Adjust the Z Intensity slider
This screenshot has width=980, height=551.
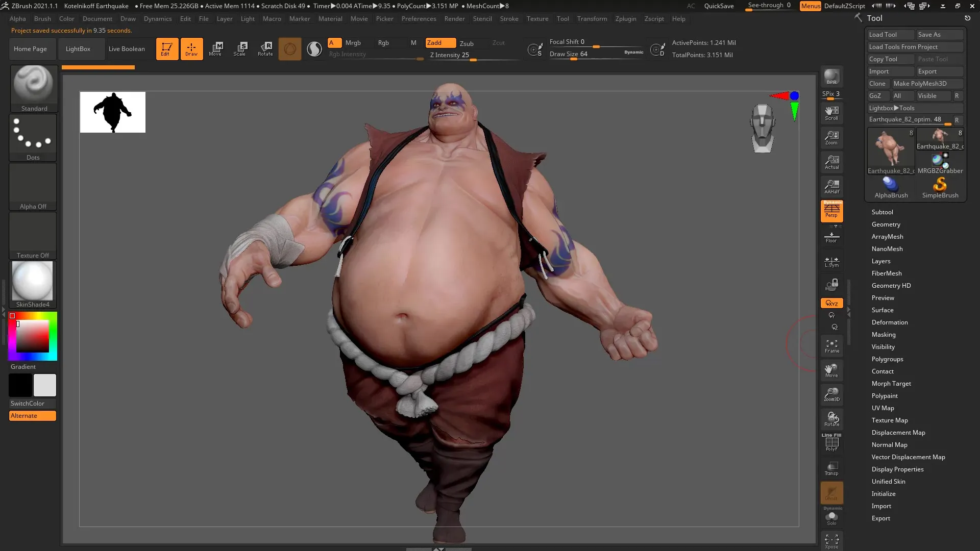click(x=474, y=55)
